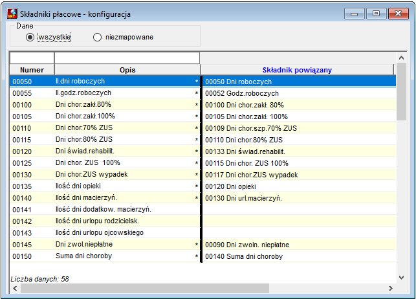Select row number 00110 in Numer column
This screenshot has width=416, height=299.
tap(22, 128)
